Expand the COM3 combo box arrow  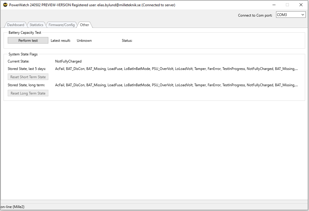coord(302,14)
